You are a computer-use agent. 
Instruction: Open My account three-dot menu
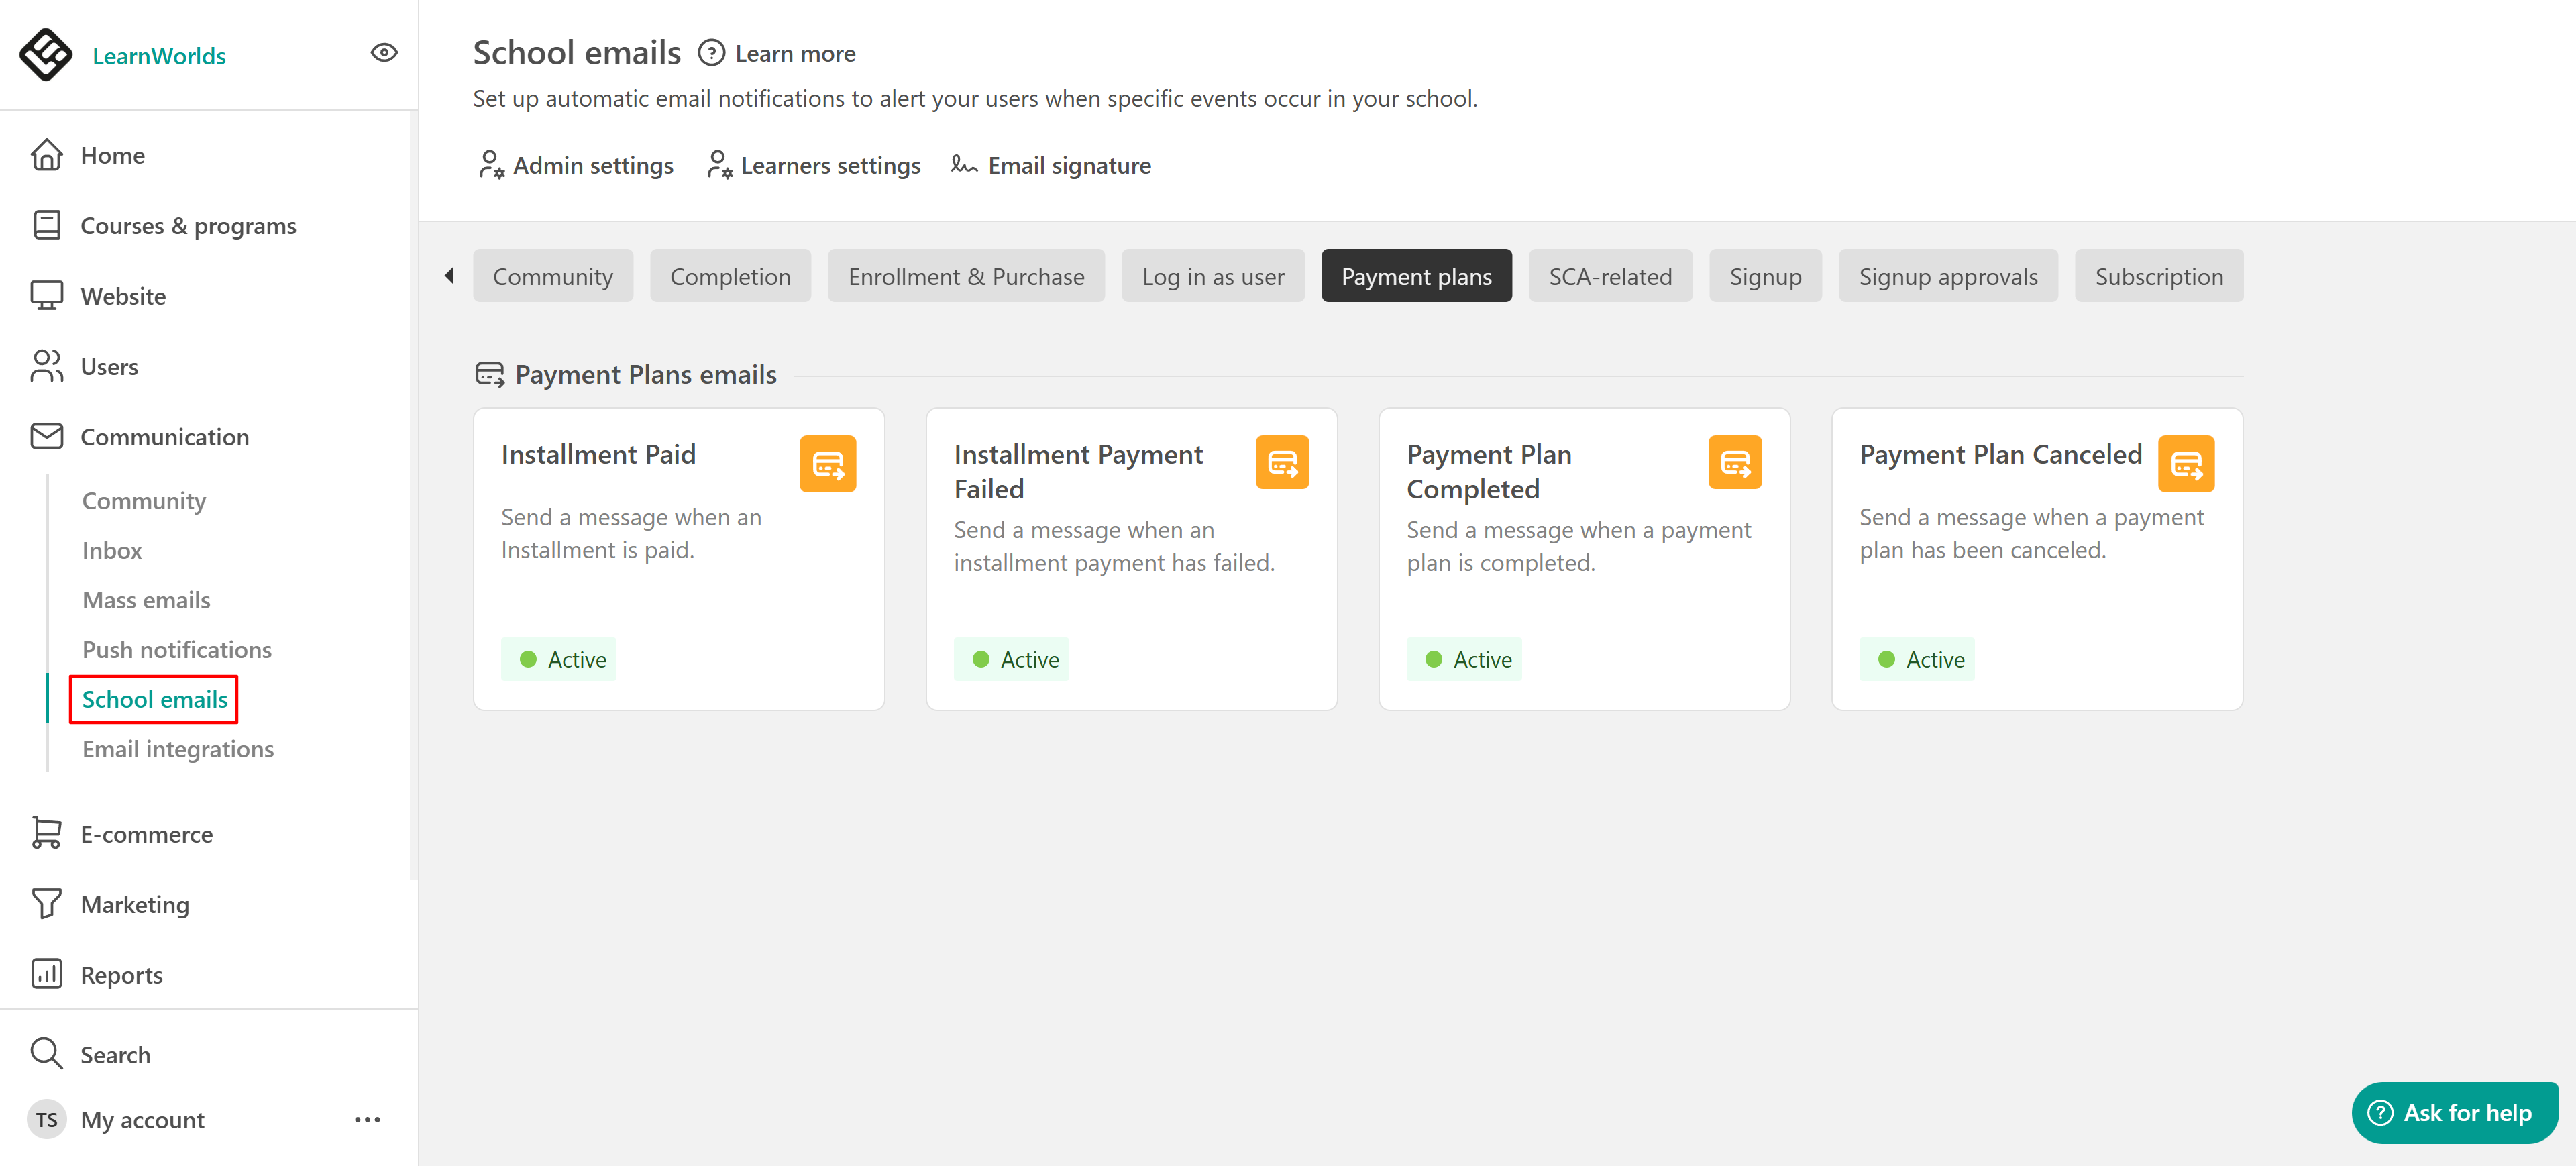[x=367, y=1119]
